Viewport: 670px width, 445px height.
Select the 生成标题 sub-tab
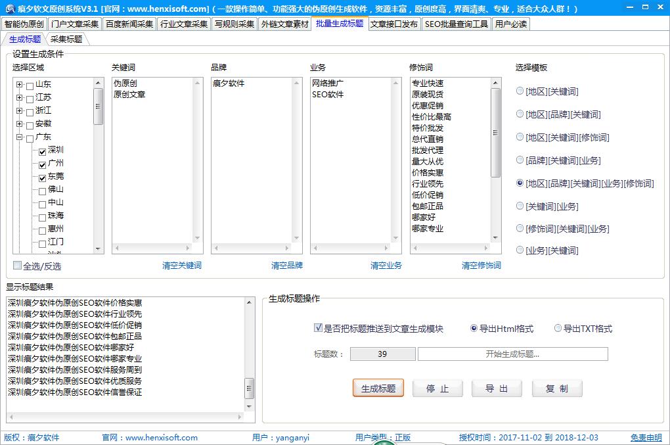(x=25, y=39)
